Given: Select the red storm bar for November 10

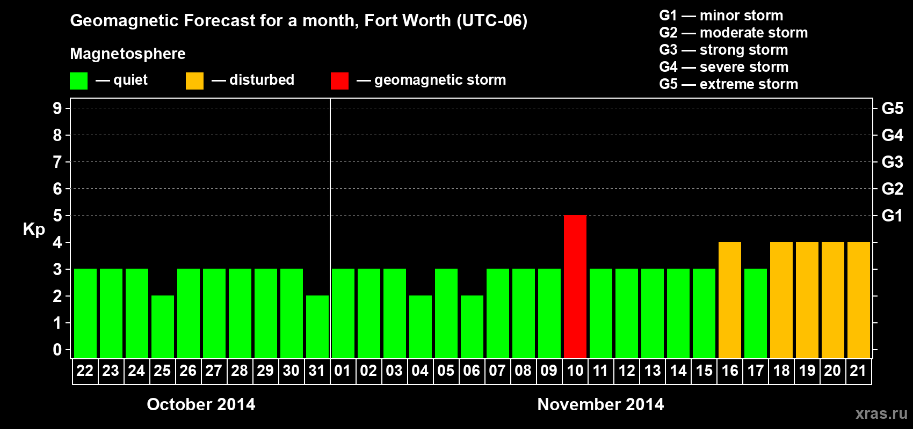Looking at the screenshot, I should pos(575,286).
